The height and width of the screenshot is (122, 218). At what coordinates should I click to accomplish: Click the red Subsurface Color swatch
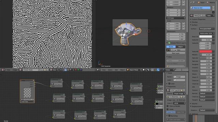[x=205, y=52]
